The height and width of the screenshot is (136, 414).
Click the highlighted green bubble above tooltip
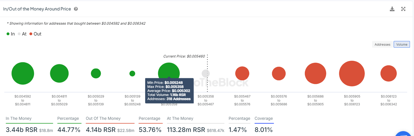pyautogui.click(x=169, y=71)
